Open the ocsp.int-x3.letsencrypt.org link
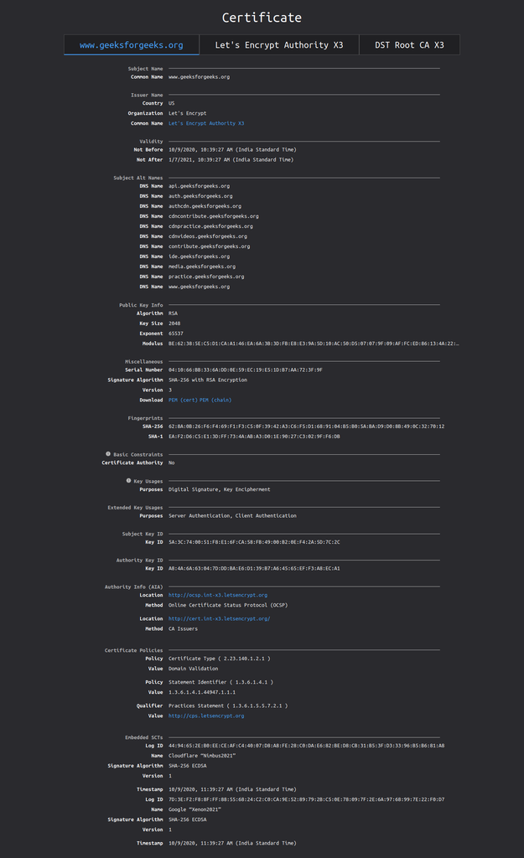524x858 pixels. [x=218, y=595]
